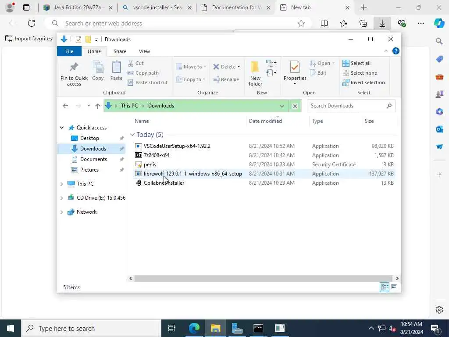Viewport: 449px width, 337px height.
Task: Create a New folder
Action: coord(255,73)
